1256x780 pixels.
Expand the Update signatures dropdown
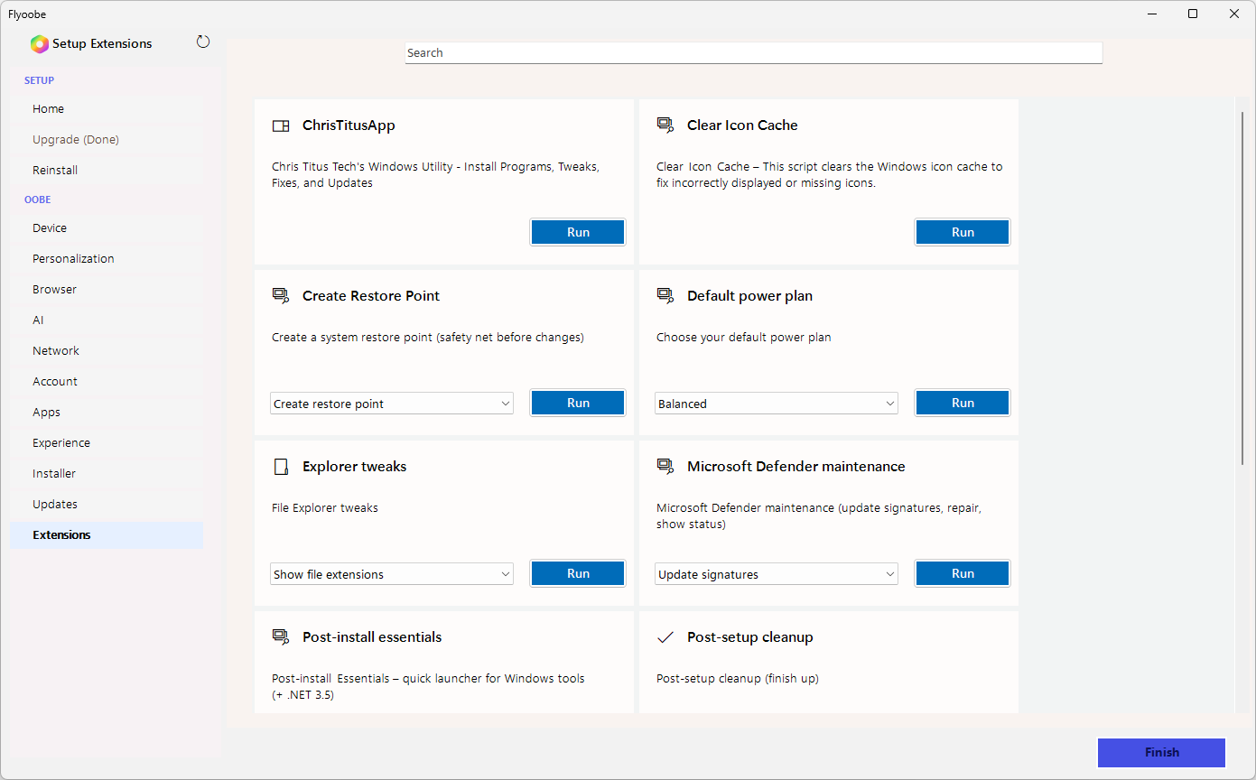coord(777,574)
